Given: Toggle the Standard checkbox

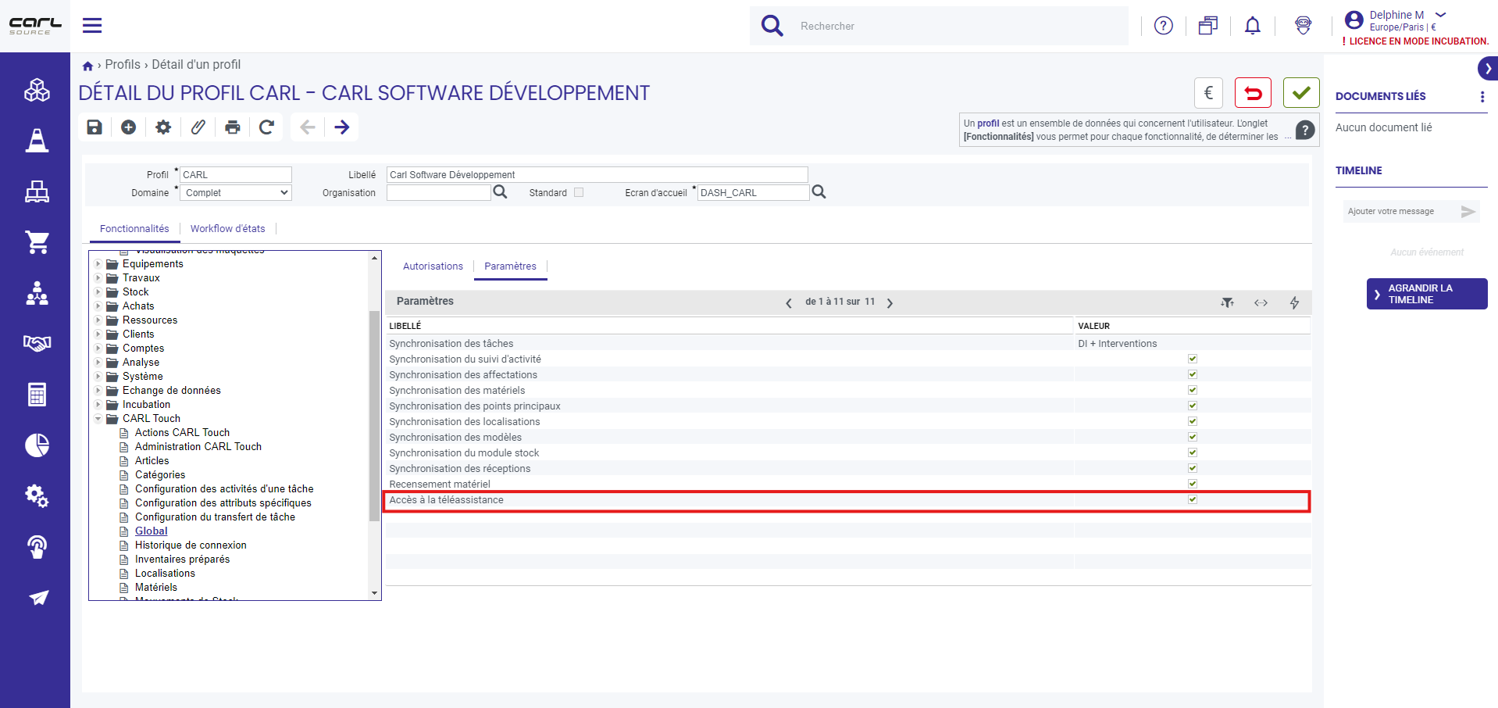Looking at the screenshot, I should 579,192.
